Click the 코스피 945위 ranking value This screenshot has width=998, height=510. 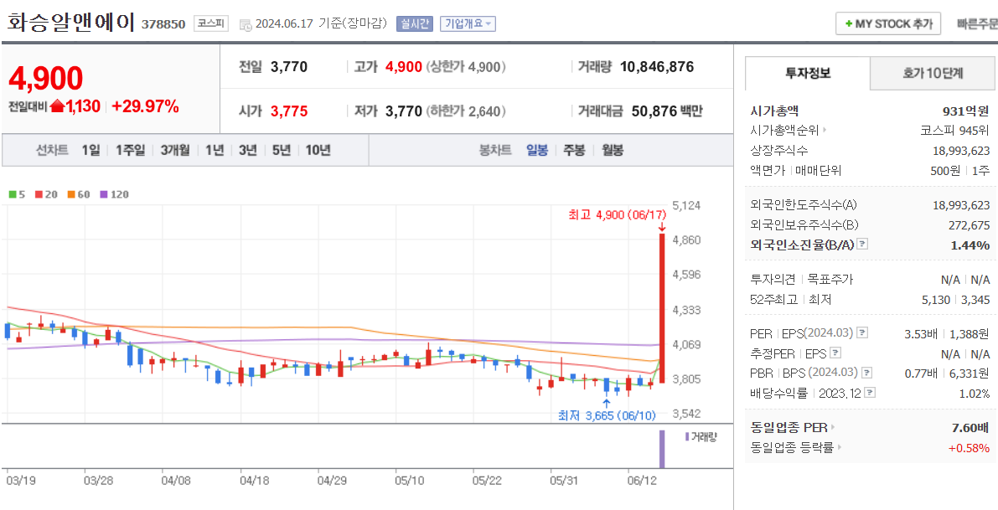tap(954, 131)
